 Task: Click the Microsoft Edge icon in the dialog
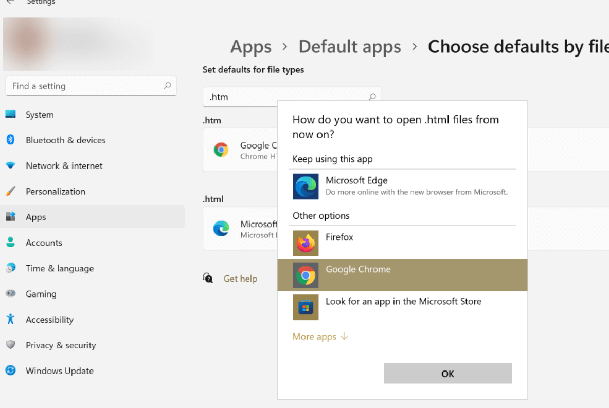306,187
